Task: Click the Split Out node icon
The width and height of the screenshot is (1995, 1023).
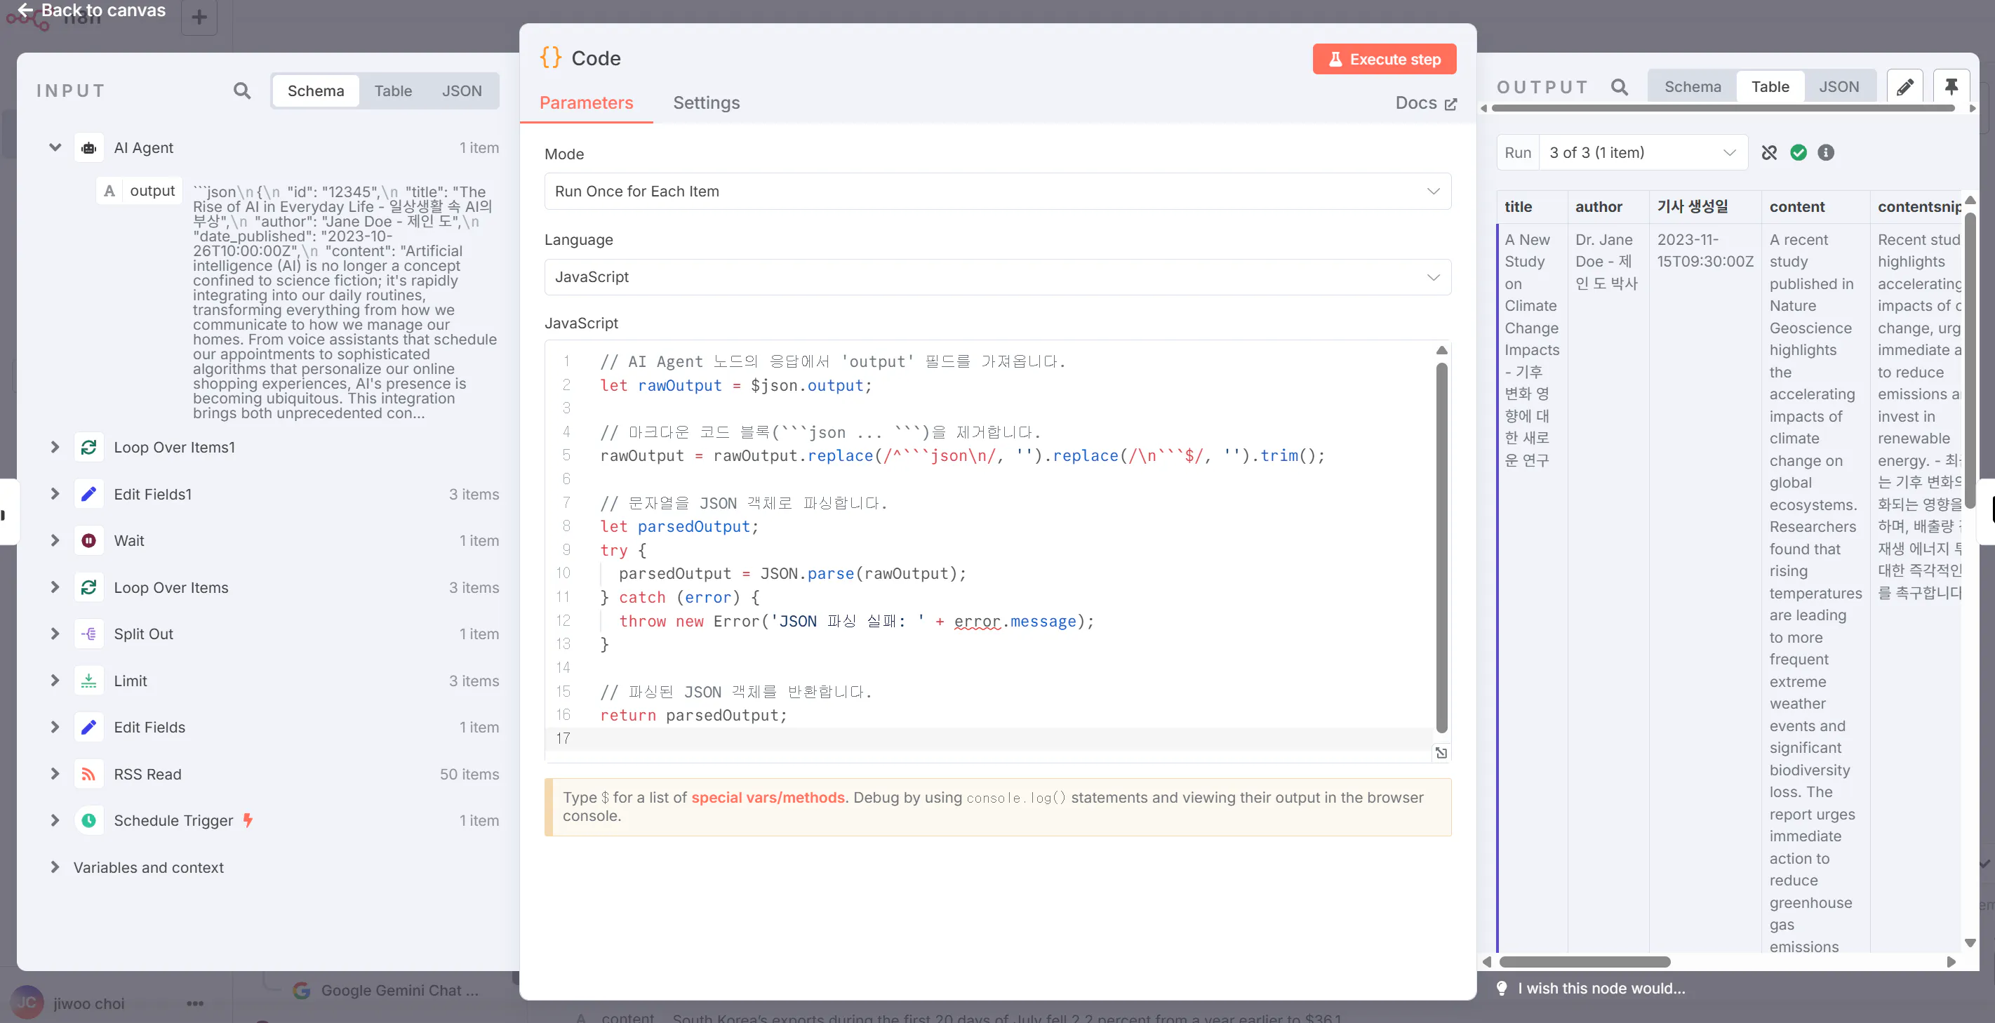Action: 89,634
